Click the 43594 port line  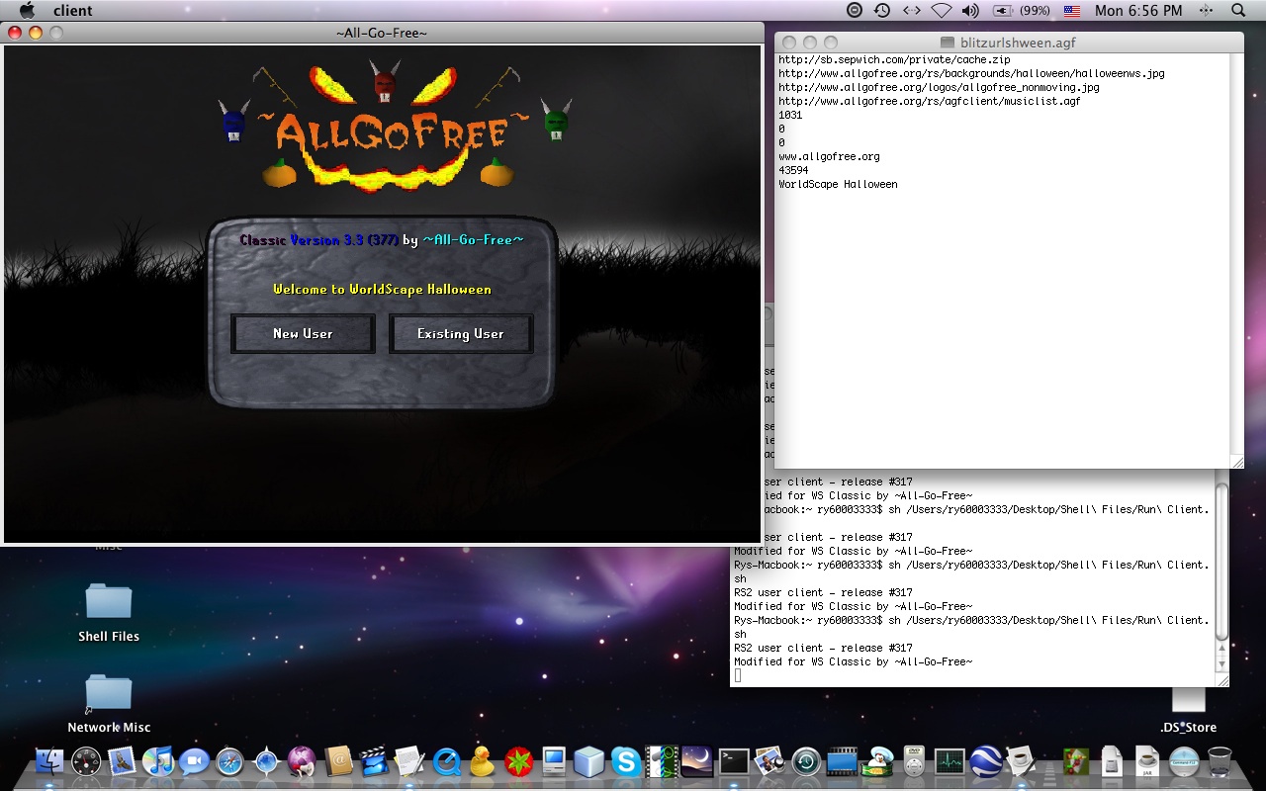[x=793, y=170]
